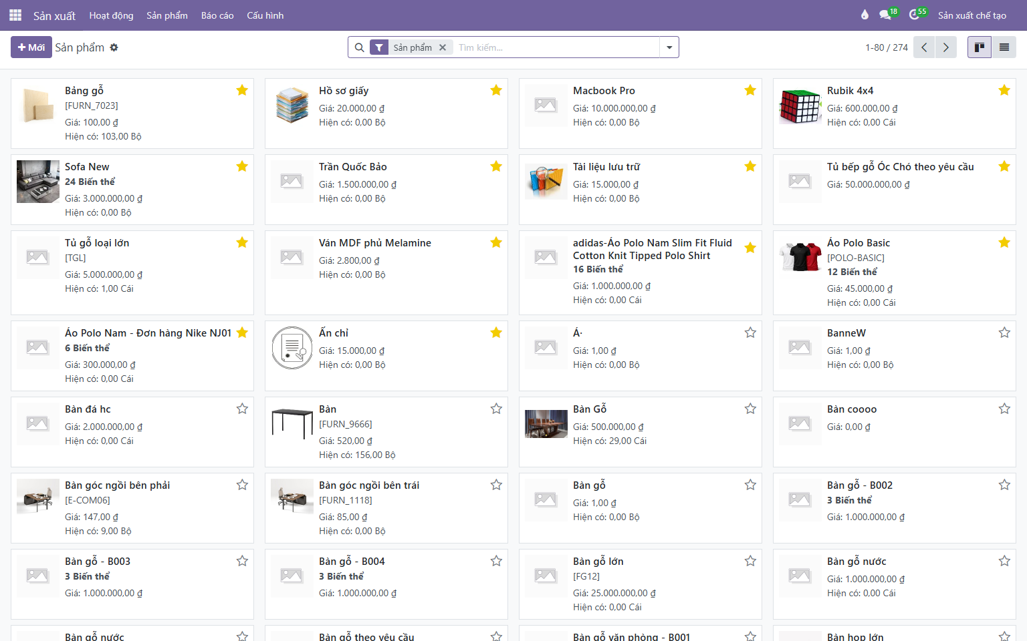Viewport: 1027px width, 641px height.
Task: Mark Bàn đá hc as favorite
Action: 242,409
